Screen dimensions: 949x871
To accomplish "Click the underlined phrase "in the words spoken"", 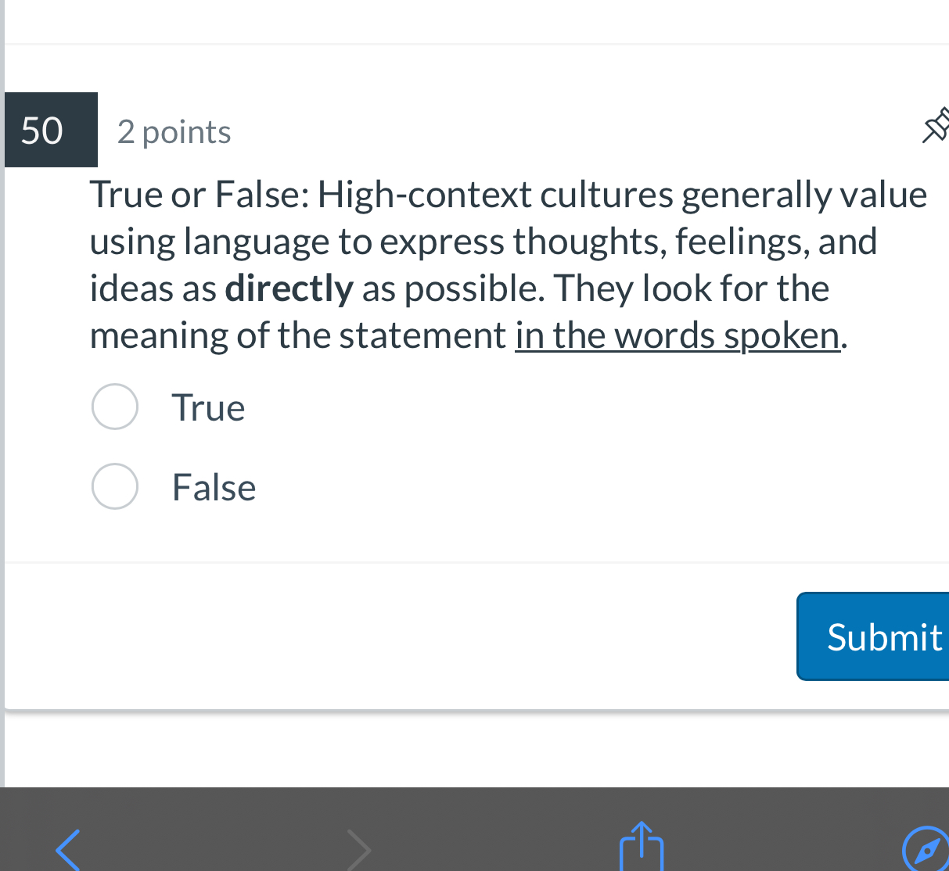I will [678, 335].
